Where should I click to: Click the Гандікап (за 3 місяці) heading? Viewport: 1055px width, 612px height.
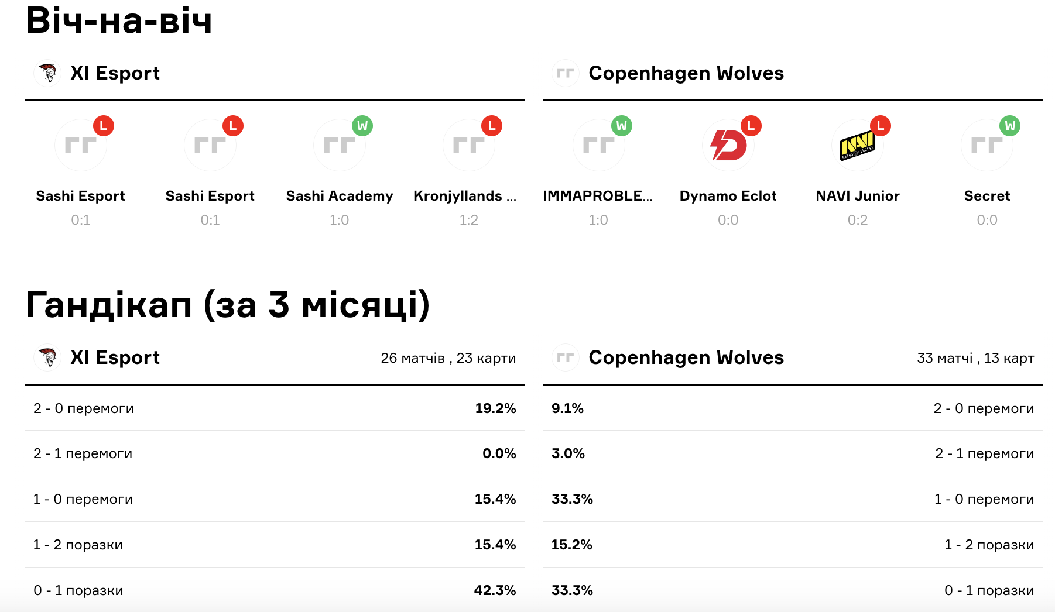(x=228, y=305)
